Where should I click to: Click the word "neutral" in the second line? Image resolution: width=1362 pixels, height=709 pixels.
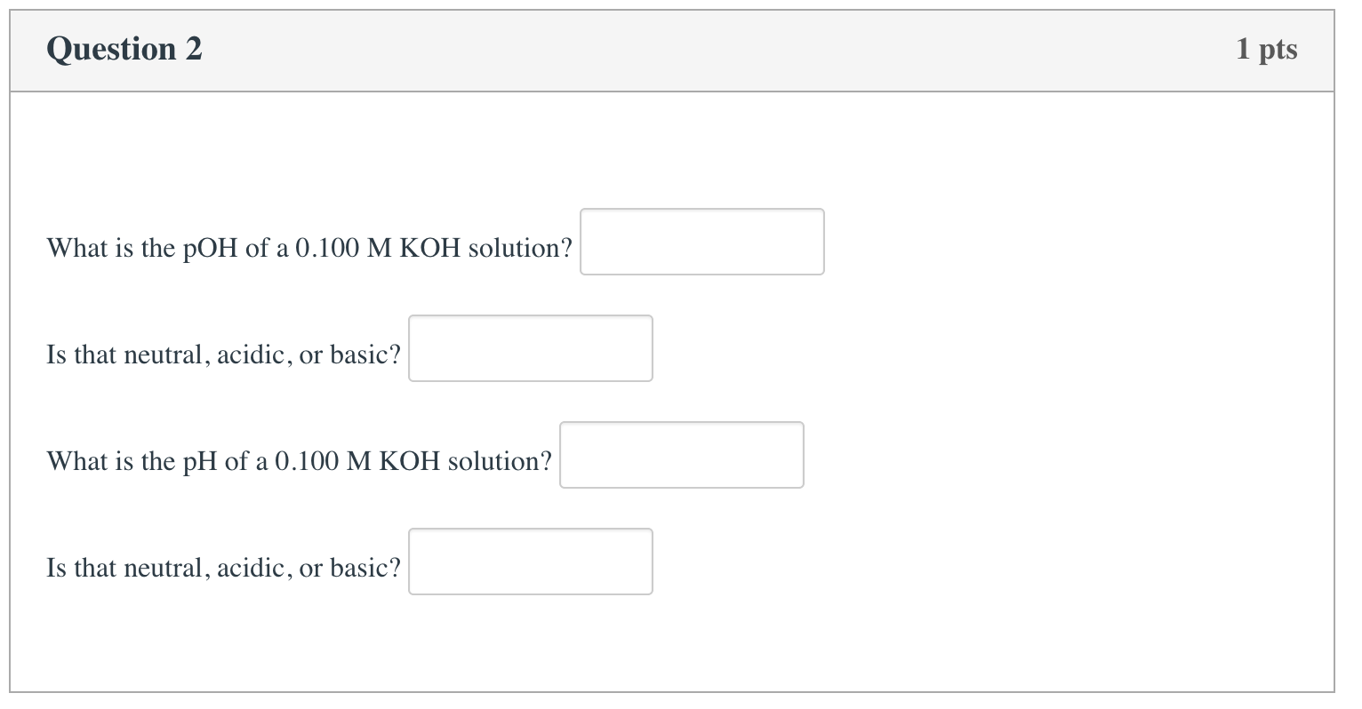[x=168, y=354]
